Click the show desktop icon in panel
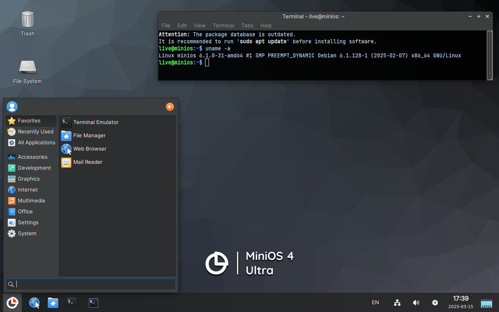 (487, 303)
